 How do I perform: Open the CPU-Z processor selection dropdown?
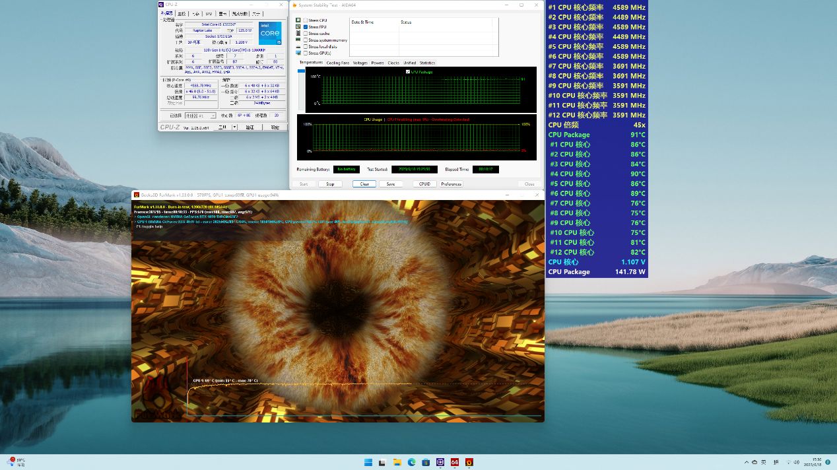(x=201, y=115)
